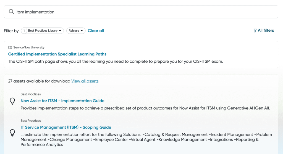Open Certified Implementation Specialist Learning Paths
283x154 pixels.
coord(57,54)
